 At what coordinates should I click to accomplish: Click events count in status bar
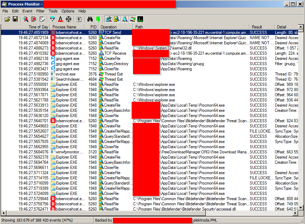click(x=37, y=220)
